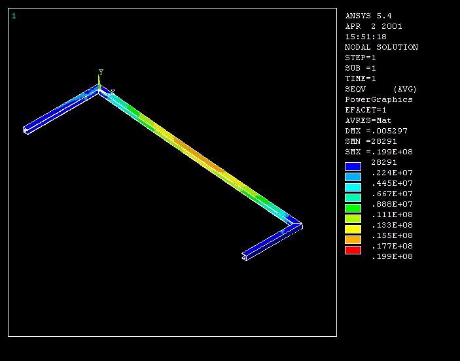This screenshot has height=361, width=460.
Task: Click the ANSYS 5.4 title text
Action: pyautogui.click(x=368, y=16)
